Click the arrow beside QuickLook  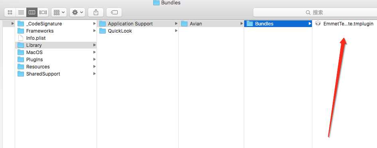(176, 31)
